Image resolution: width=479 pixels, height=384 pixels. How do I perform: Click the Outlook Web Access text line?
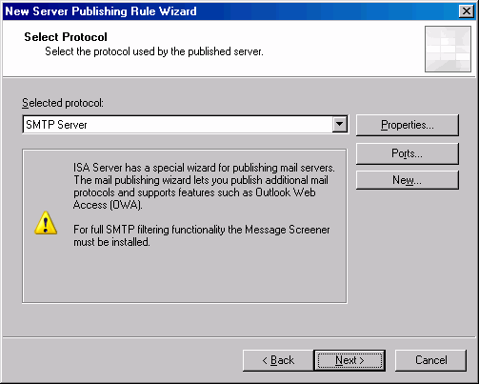tap(194, 192)
